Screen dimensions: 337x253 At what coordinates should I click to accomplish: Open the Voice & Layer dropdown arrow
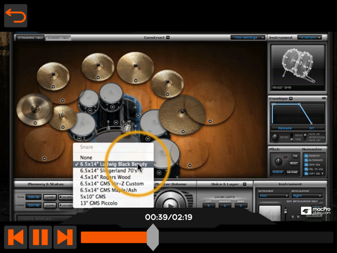pyautogui.click(x=244, y=184)
